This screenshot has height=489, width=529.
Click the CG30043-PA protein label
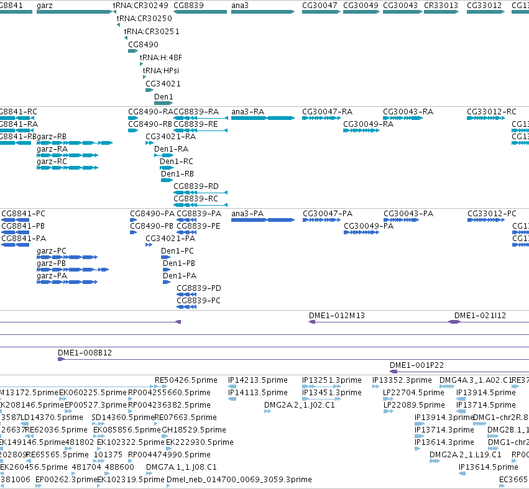(408, 214)
